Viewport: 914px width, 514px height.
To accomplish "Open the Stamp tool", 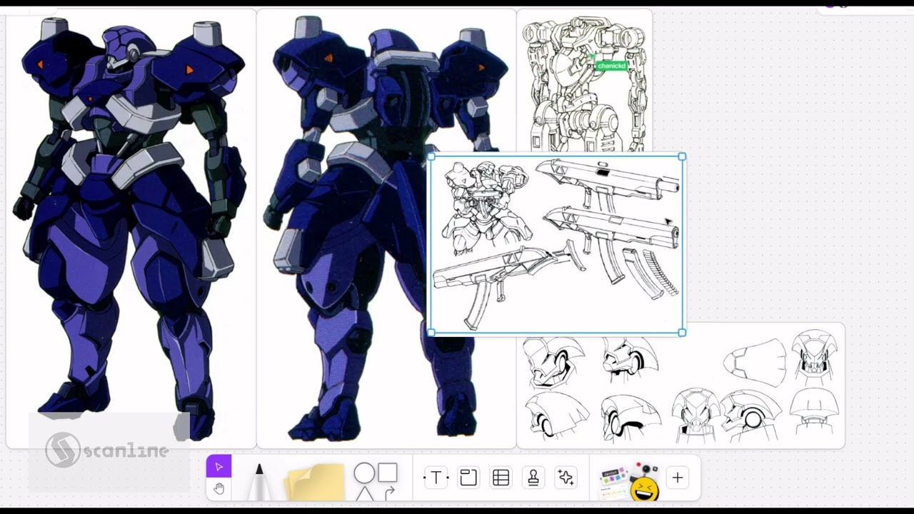I will tap(533, 478).
